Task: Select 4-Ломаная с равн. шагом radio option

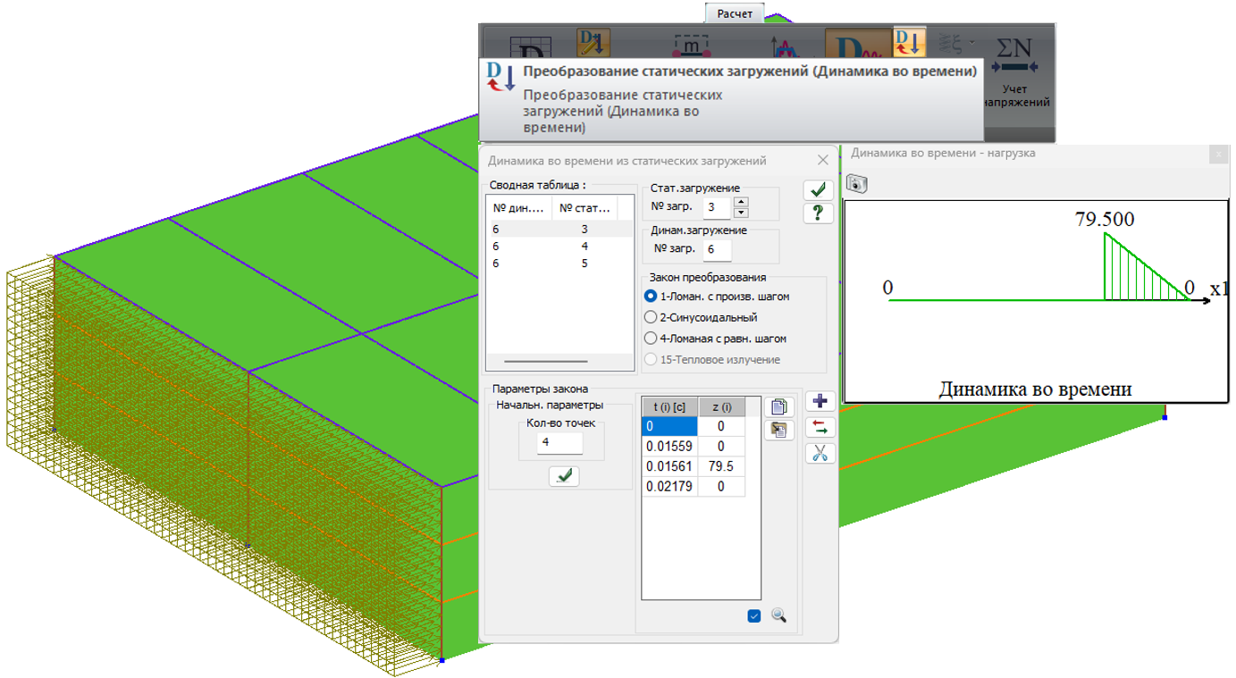Action: (651, 339)
